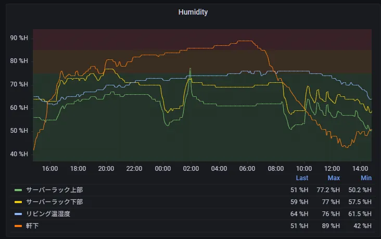The image size is (381, 239).
Task: Click the orange swatch for 軒下 series
Action: click(18, 226)
